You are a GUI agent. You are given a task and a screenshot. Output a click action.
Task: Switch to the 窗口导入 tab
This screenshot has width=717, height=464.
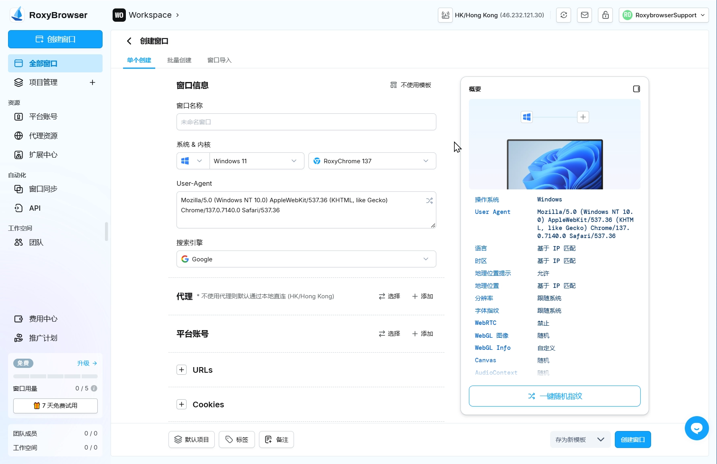coord(219,60)
